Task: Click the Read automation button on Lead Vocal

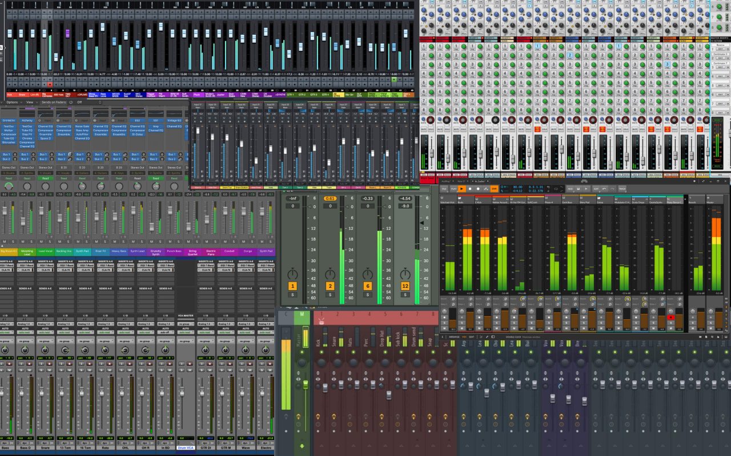Action: (45, 178)
